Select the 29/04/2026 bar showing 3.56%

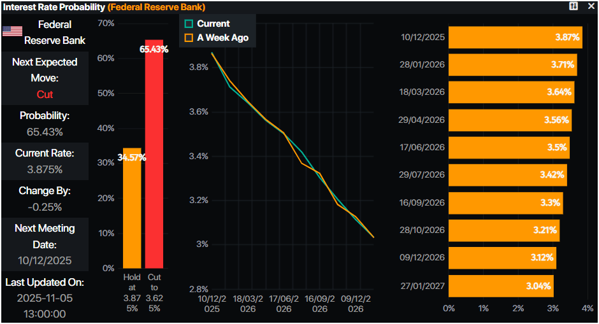(x=510, y=120)
